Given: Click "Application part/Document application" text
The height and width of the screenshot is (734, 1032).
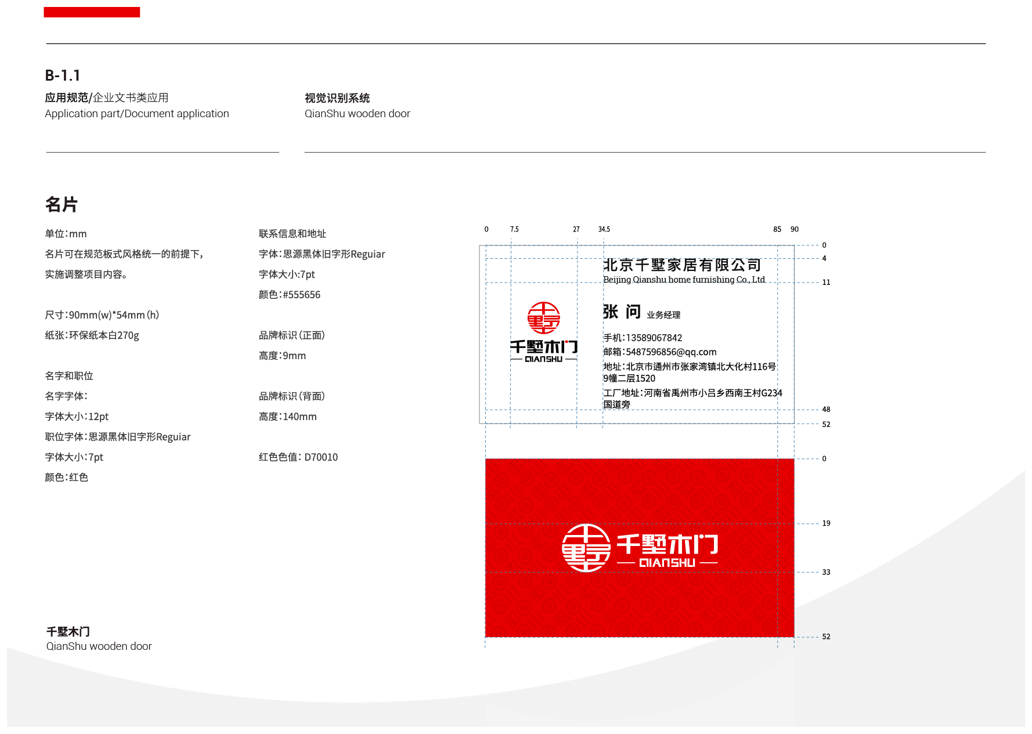Looking at the screenshot, I should click(x=137, y=114).
